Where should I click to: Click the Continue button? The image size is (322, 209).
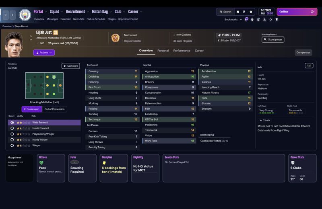tap(297, 12)
